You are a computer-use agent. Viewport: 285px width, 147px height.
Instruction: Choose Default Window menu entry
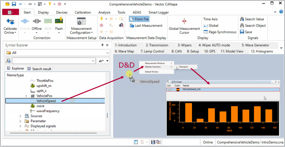(x=152, y=72)
